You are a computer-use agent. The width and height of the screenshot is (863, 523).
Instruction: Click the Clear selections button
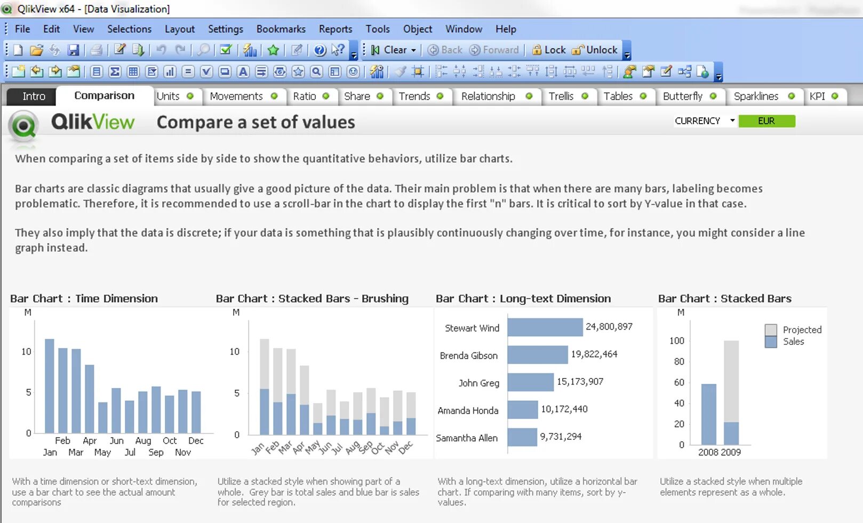click(388, 50)
